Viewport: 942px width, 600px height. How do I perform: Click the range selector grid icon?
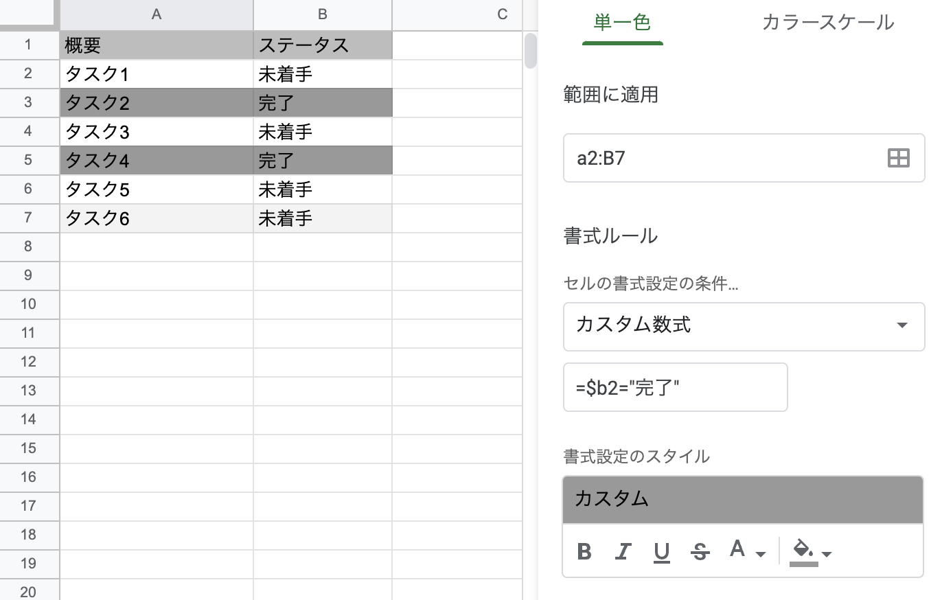pos(898,158)
